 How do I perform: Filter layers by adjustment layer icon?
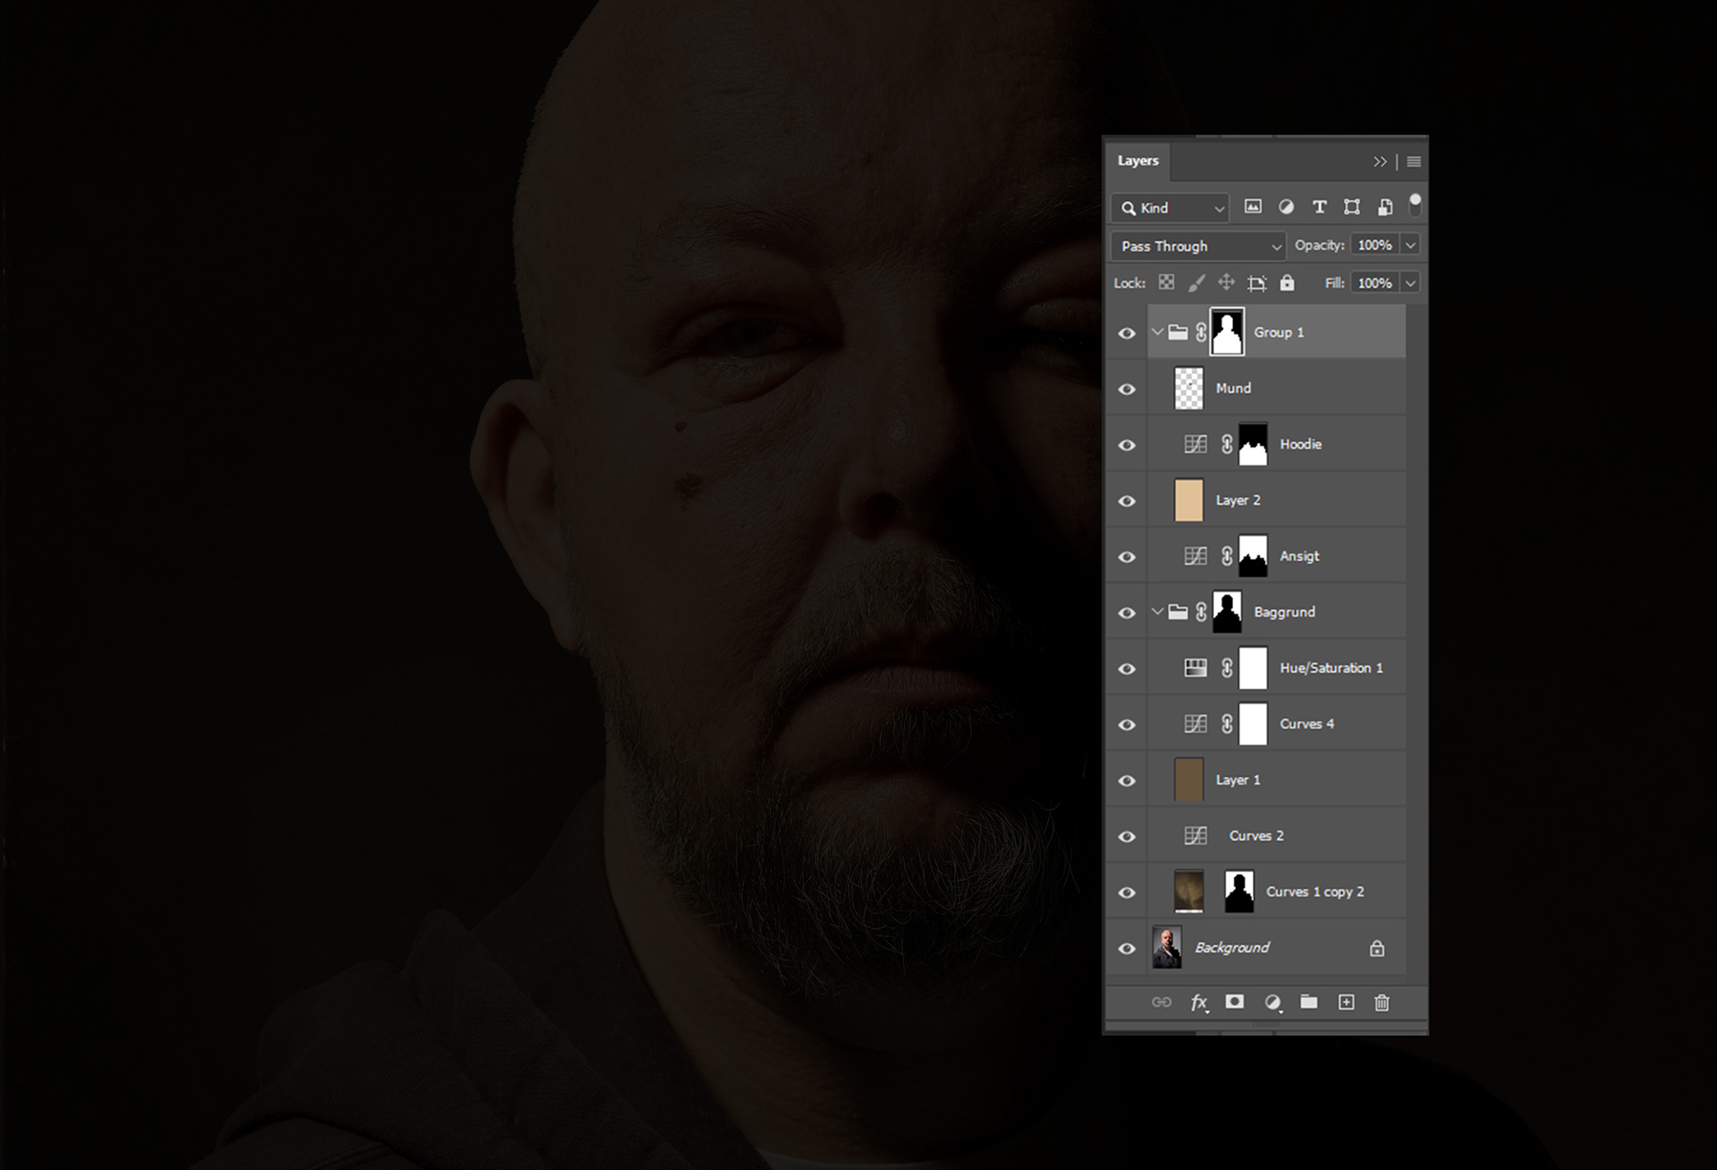pyautogui.click(x=1286, y=208)
